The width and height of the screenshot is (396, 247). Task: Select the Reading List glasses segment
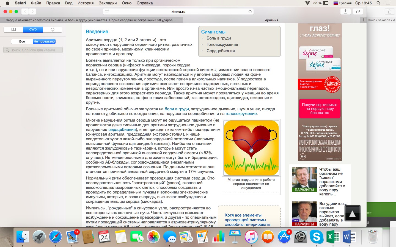(x=33, y=30)
